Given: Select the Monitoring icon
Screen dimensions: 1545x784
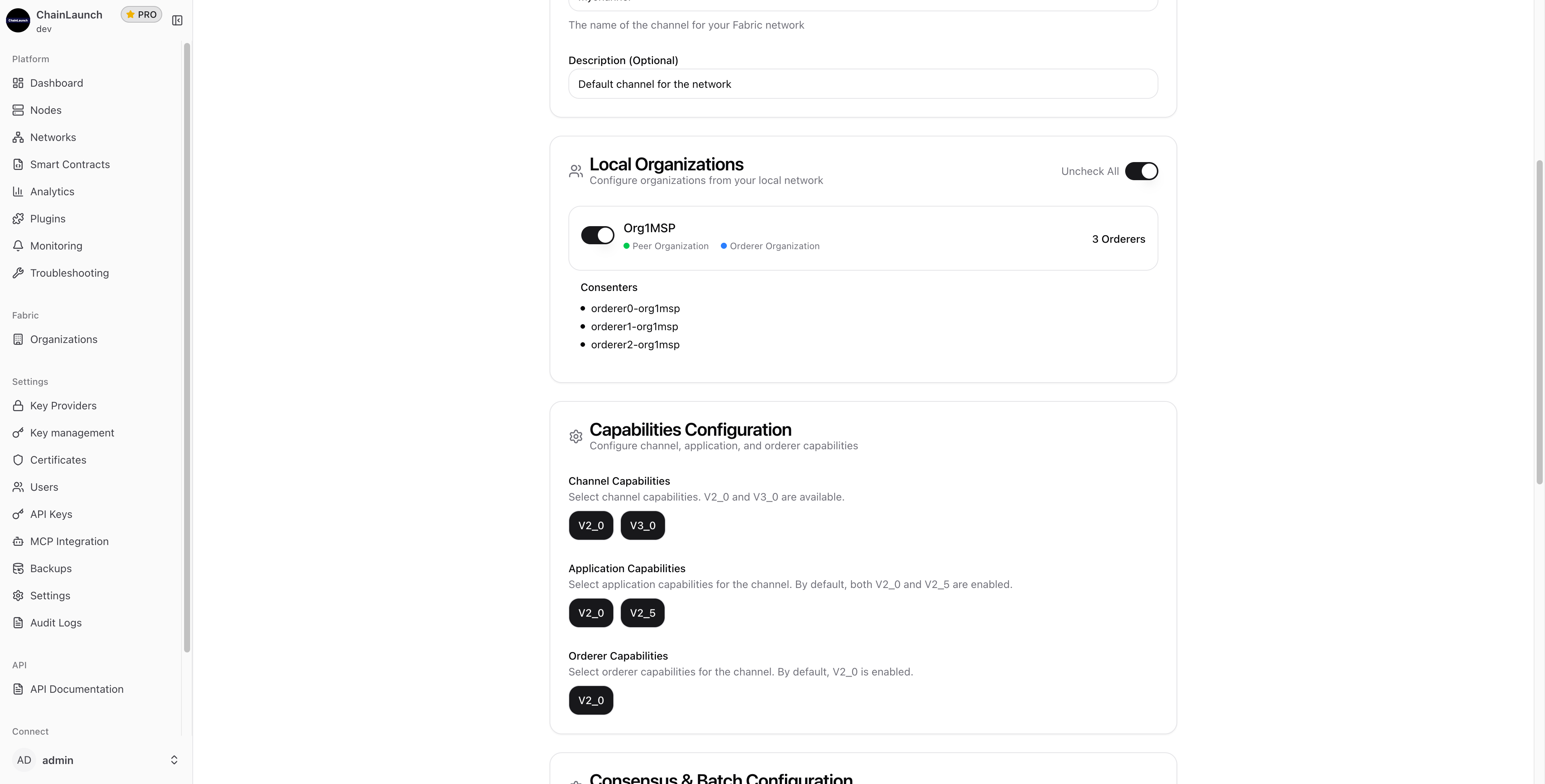Looking at the screenshot, I should click(18, 246).
